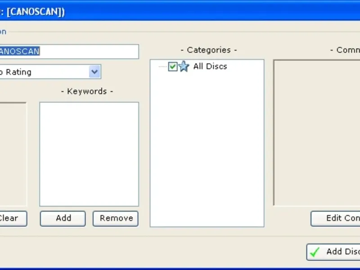Click the Edit Comment button
Viewport: 360px width, 270px height.
335,218
